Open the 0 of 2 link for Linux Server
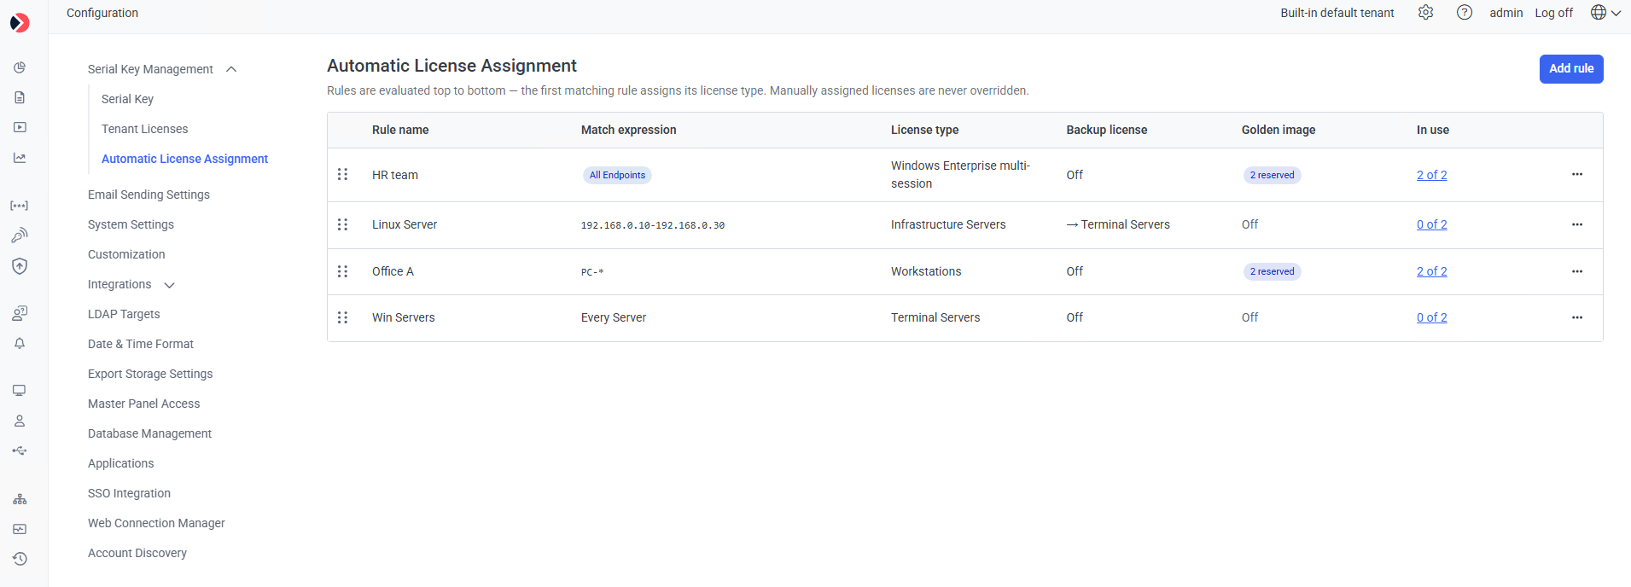 [x=1431, y=224]
